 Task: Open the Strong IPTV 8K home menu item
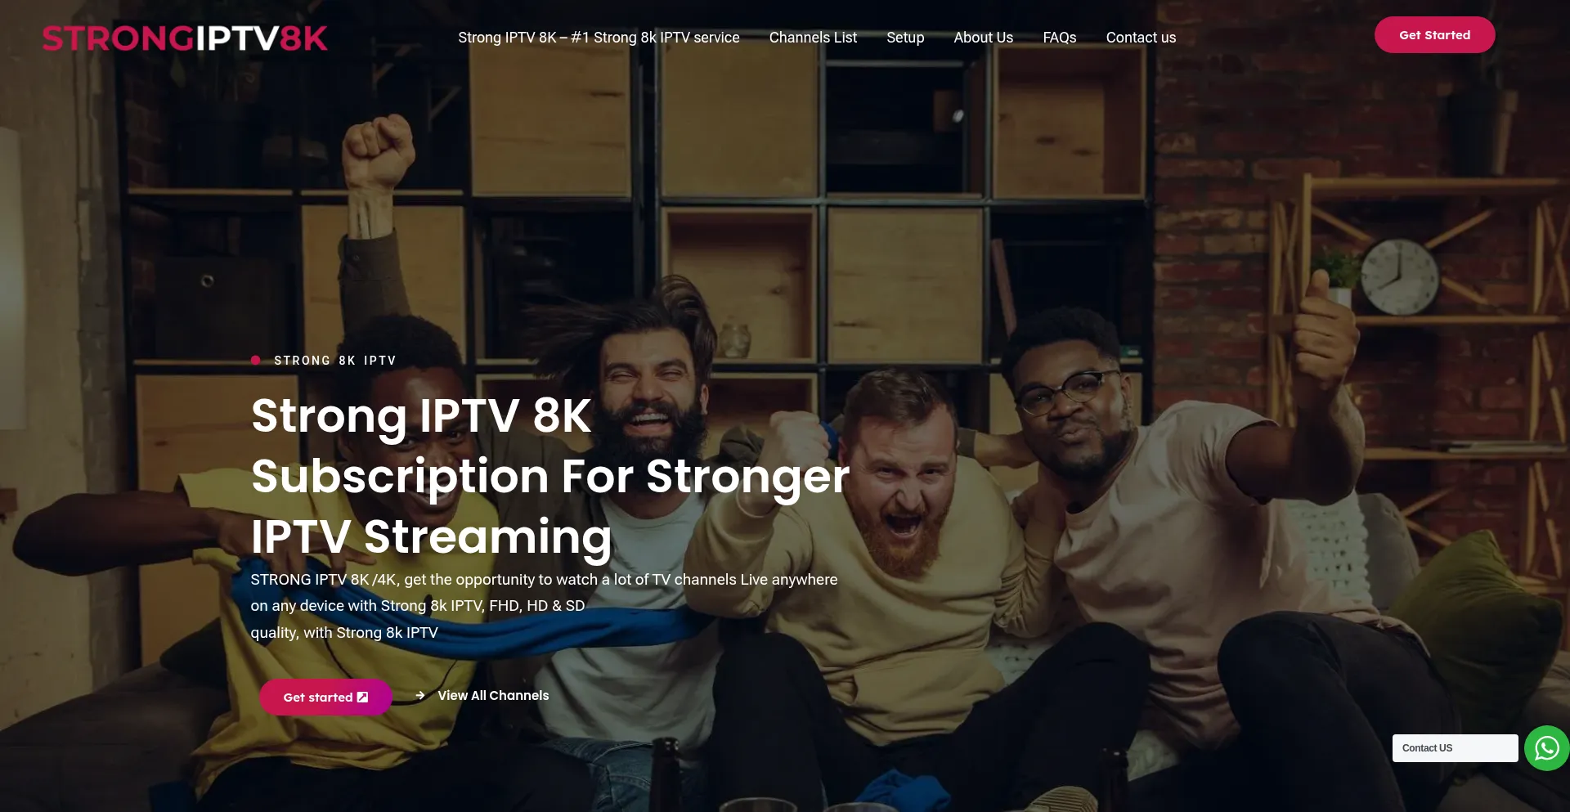(599, 38)
